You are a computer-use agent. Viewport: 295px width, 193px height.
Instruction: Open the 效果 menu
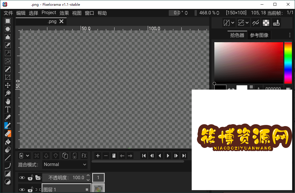point(64,13)
